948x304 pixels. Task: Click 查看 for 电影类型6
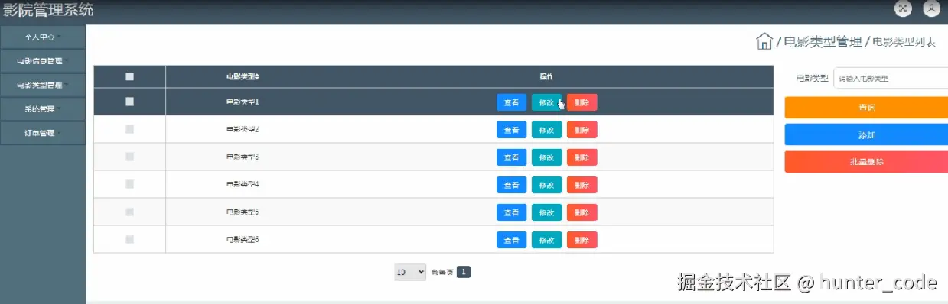[x=512, y=240]
